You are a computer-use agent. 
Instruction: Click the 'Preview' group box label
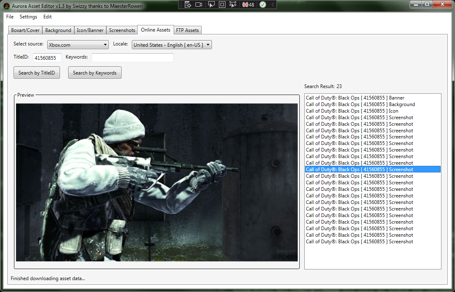(25, 95)
